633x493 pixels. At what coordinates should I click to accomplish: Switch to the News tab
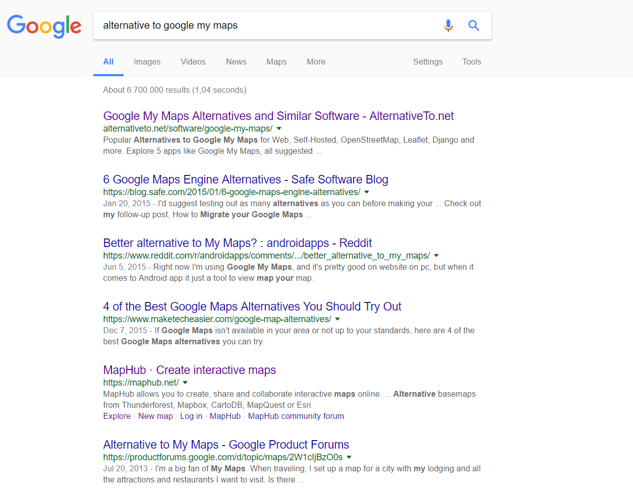point(236,61)
